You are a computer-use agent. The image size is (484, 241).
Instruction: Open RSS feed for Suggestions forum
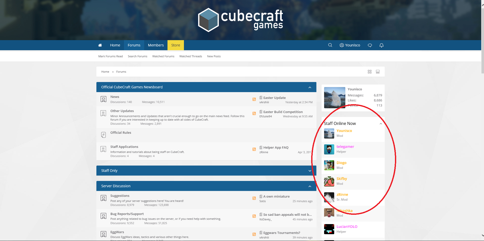click(254, 198)
